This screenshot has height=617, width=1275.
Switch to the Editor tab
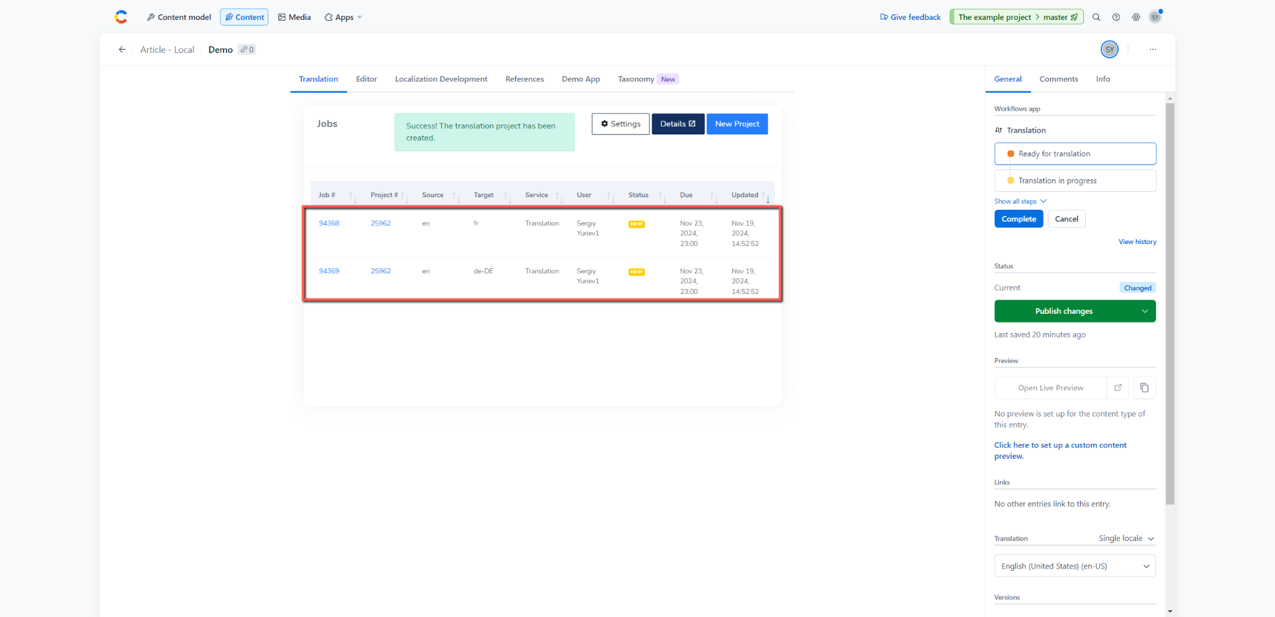[367, 79]
